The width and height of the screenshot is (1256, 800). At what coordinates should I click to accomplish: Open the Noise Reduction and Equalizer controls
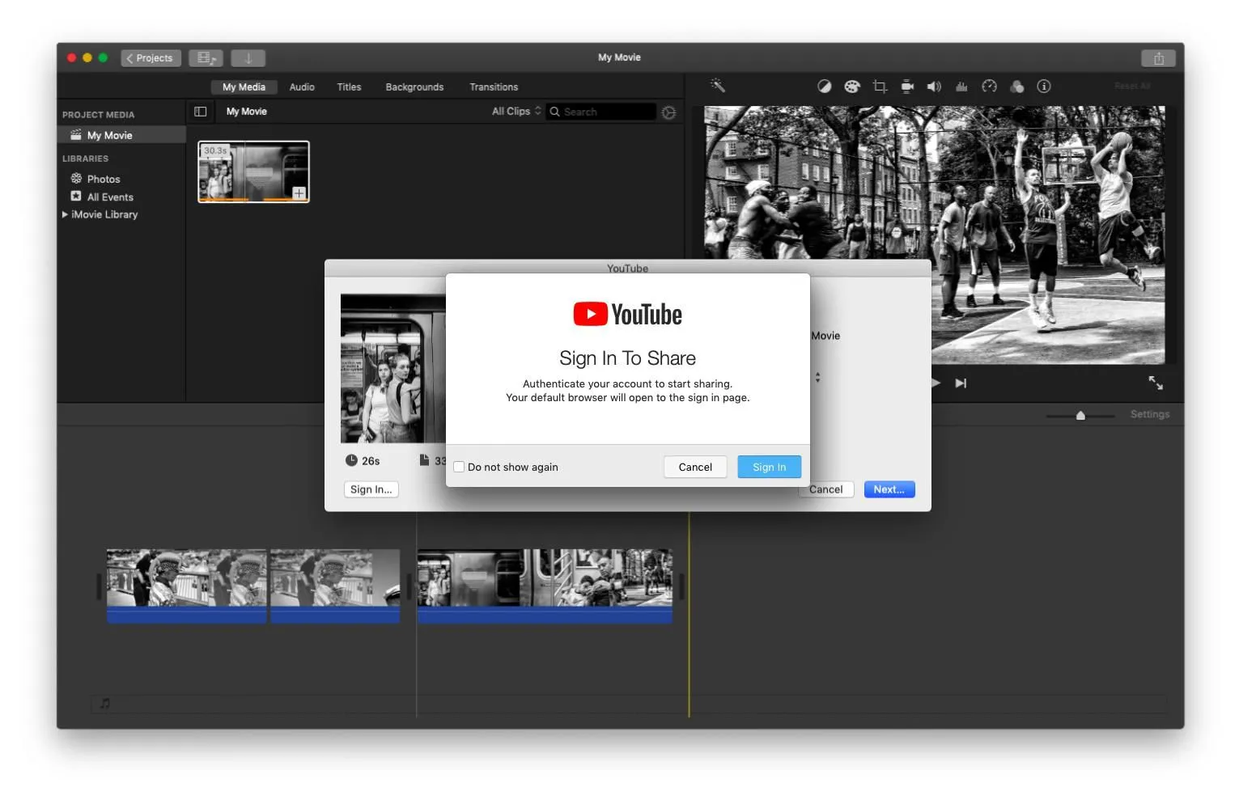coord(961,87)
